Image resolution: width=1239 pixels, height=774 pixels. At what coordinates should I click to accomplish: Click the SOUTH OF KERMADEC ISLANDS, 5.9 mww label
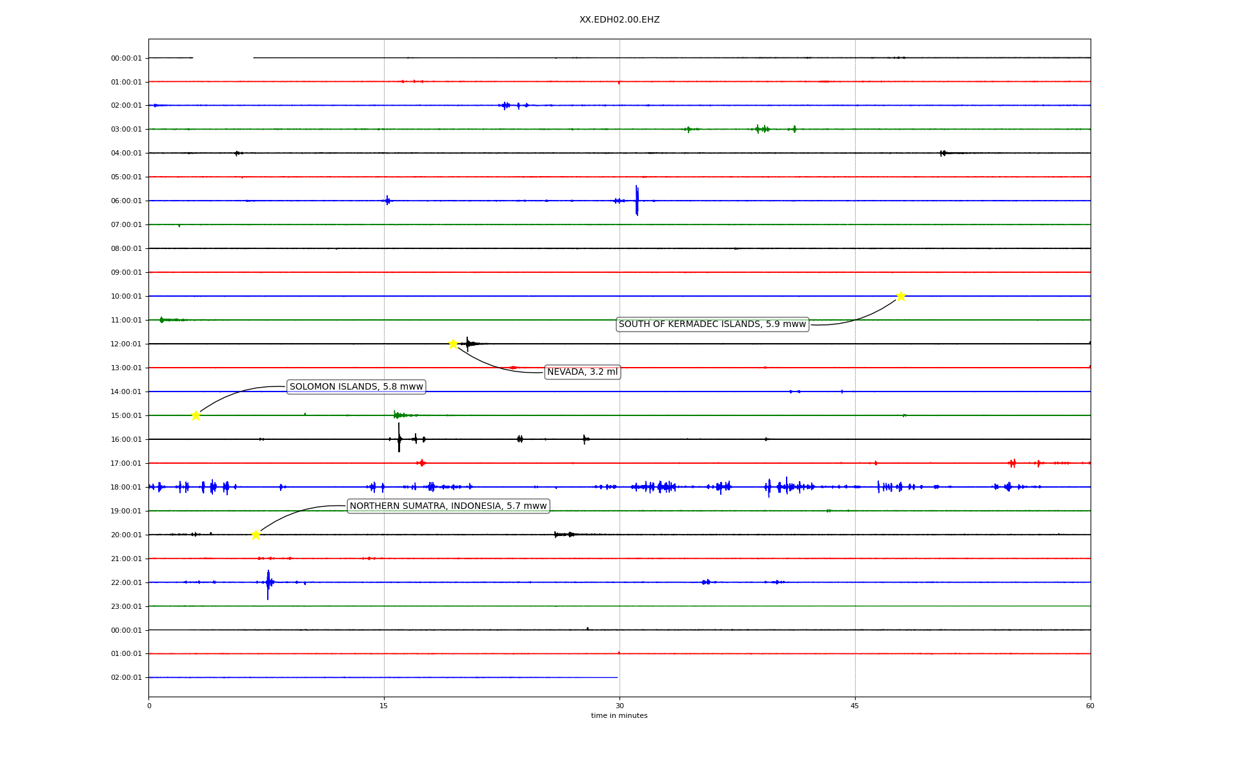[712, 324]
